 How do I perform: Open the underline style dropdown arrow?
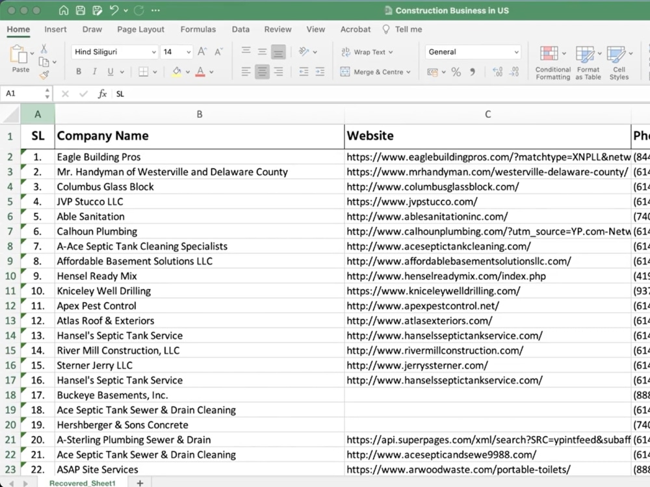122,72
